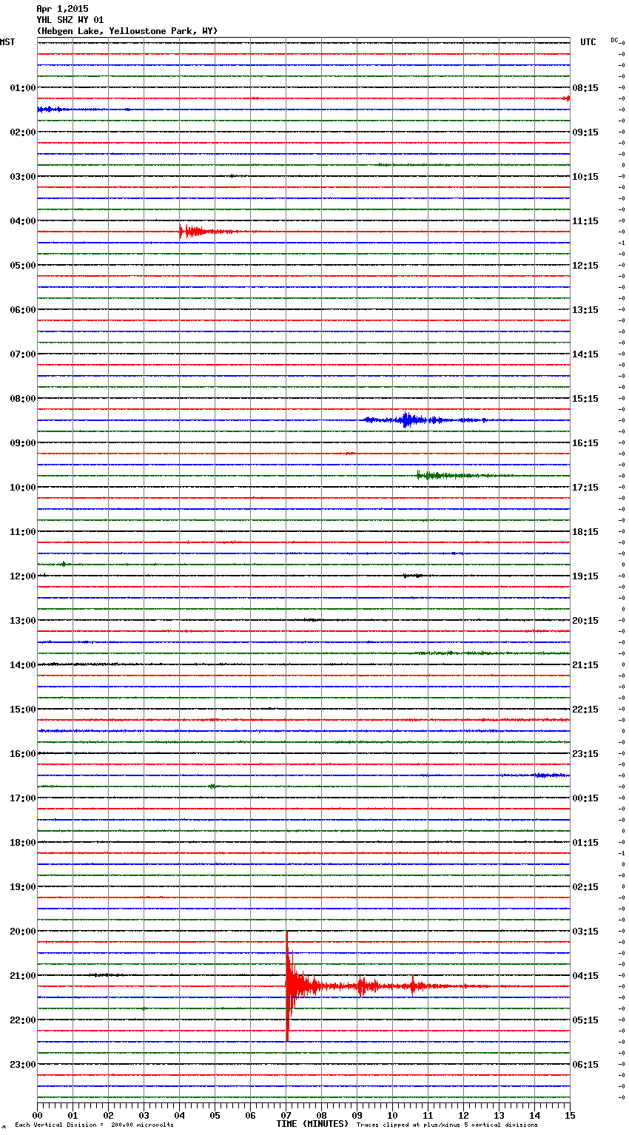Select the '21:00' MST hour label
This screenshot has width=629, height=1135.
(23, 976)
